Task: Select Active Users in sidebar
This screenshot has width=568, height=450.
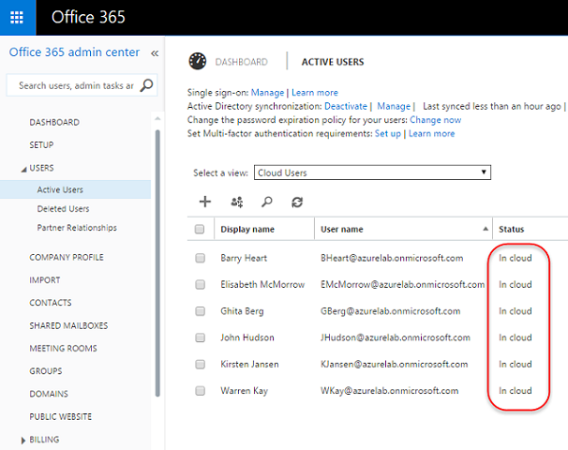Action: [60, 190]
